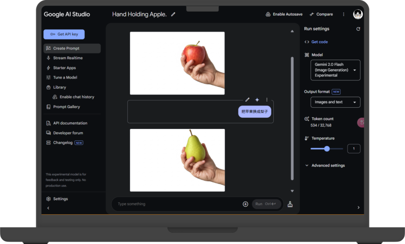This screenshot has width=405, height=244.
Task: Click the Temperature slider handle
Action: click(327, 149)
